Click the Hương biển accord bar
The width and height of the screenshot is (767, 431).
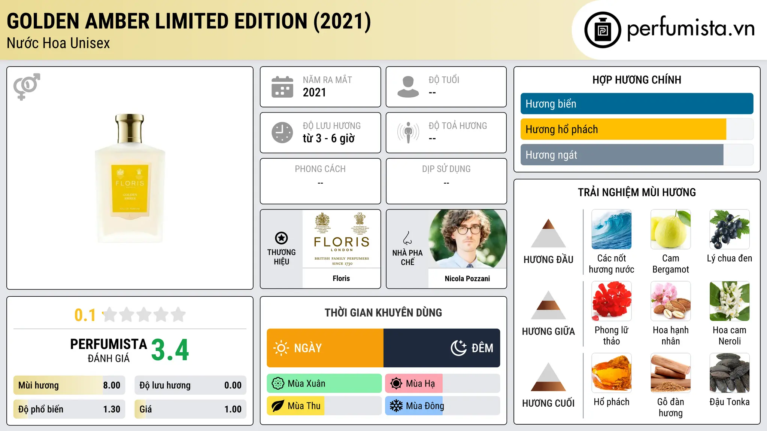pyautogui.click(x=637, y=104)
